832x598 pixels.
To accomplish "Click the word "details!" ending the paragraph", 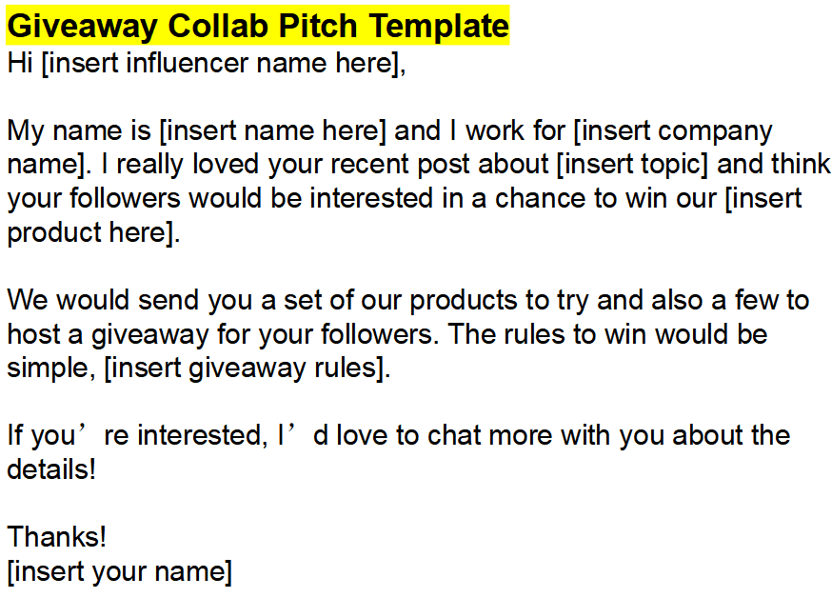I will [51, 469].
